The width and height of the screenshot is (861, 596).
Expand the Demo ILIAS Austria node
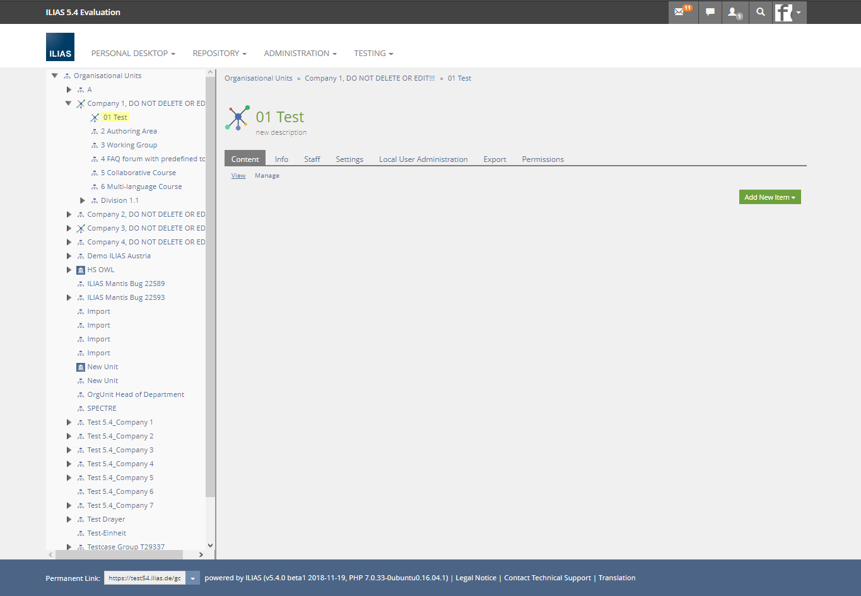coord(69,256)
